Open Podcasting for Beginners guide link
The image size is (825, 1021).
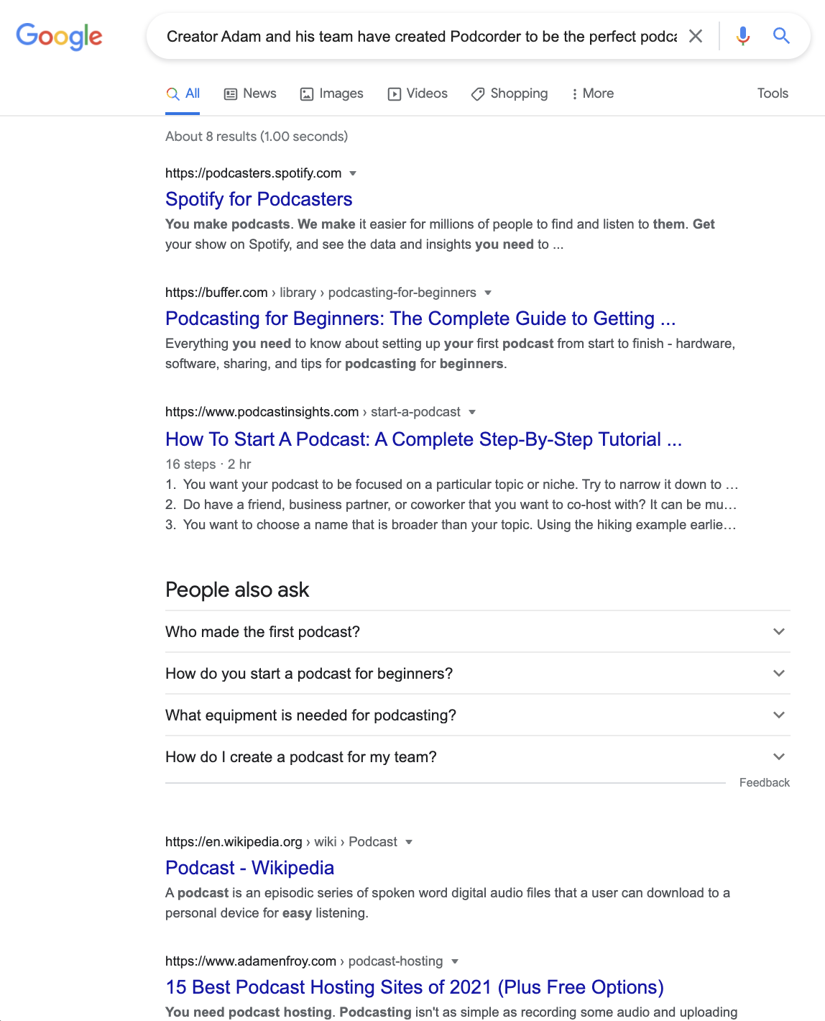(x=420, y=319)
